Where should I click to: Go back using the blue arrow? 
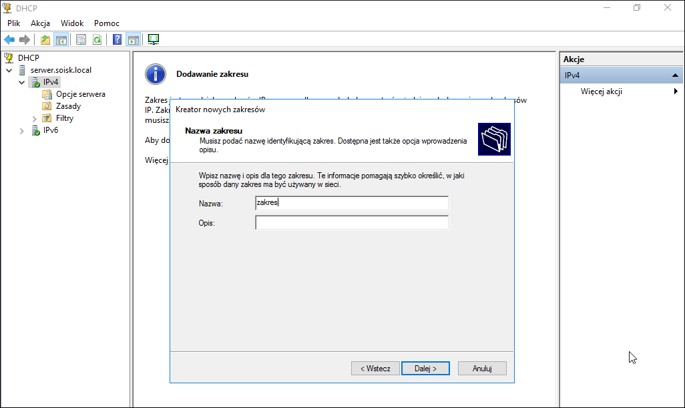pos(9,40)
